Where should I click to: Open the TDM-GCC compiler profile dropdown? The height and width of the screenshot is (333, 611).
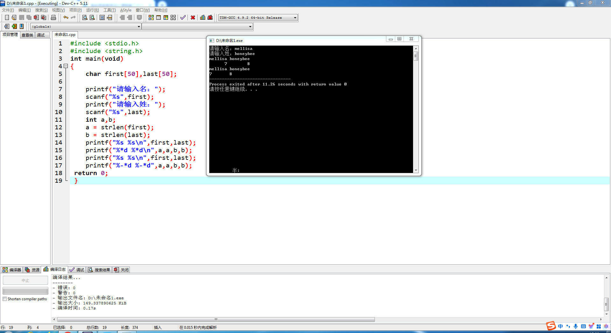[295, 17]
